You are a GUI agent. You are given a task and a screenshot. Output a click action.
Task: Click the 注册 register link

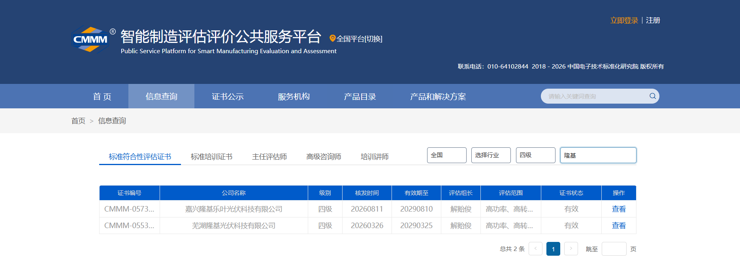click(653, 20)
